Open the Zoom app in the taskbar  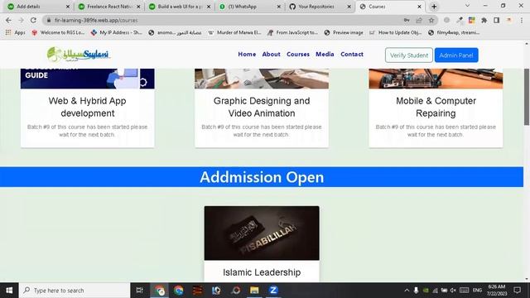click(273, 291)
